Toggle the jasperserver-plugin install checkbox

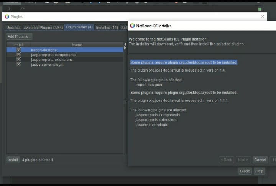pos(19,64)
